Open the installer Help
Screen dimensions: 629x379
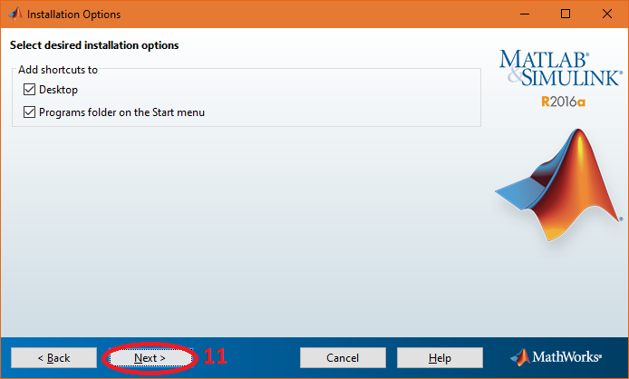tap(440, 358)
